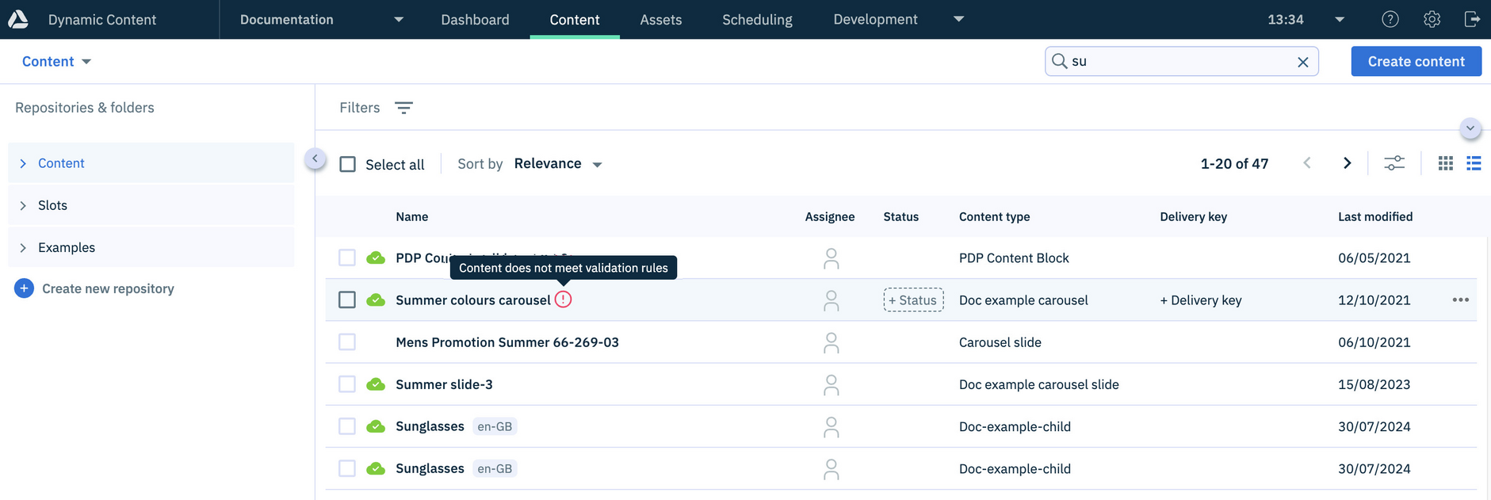Open the help question mark icon
The width and height of the screenshot is (1491, 500).
point(1390,19)
